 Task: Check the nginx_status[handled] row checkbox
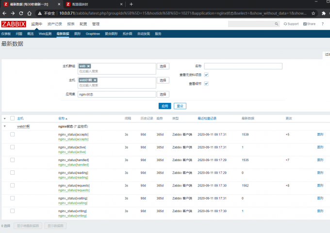click(13, 160)
